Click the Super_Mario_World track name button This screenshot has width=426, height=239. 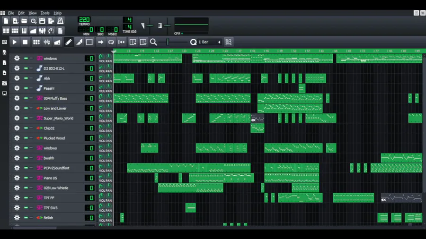tap(59, 118)
